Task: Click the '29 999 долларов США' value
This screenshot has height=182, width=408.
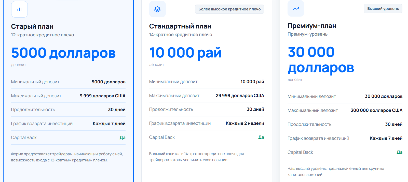Action: pos(240,96)
